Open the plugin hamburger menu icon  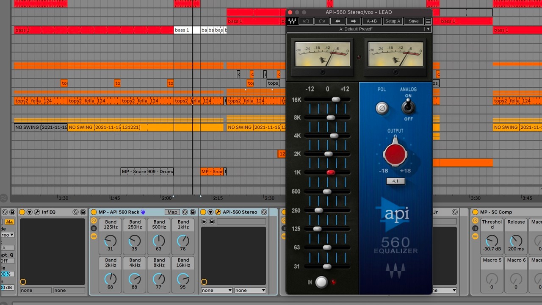(428, 21)
